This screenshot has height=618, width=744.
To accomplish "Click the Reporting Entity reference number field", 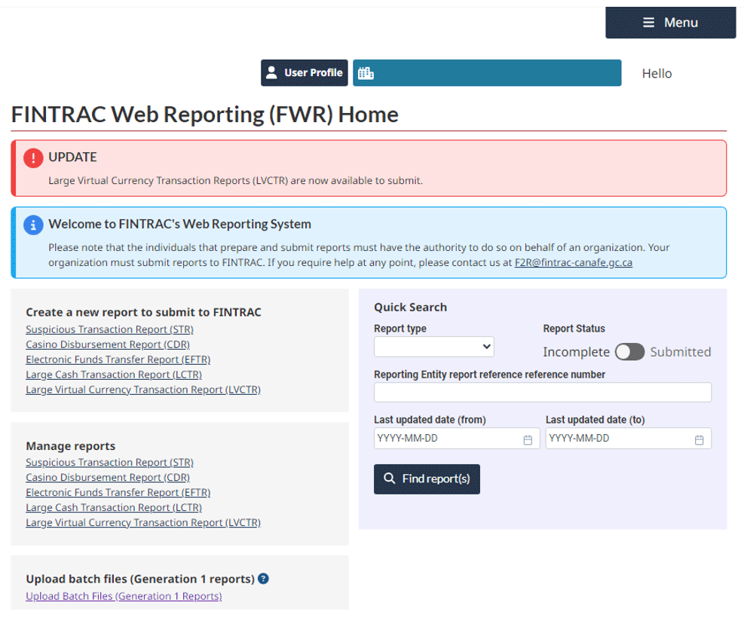I will (542, 392).
